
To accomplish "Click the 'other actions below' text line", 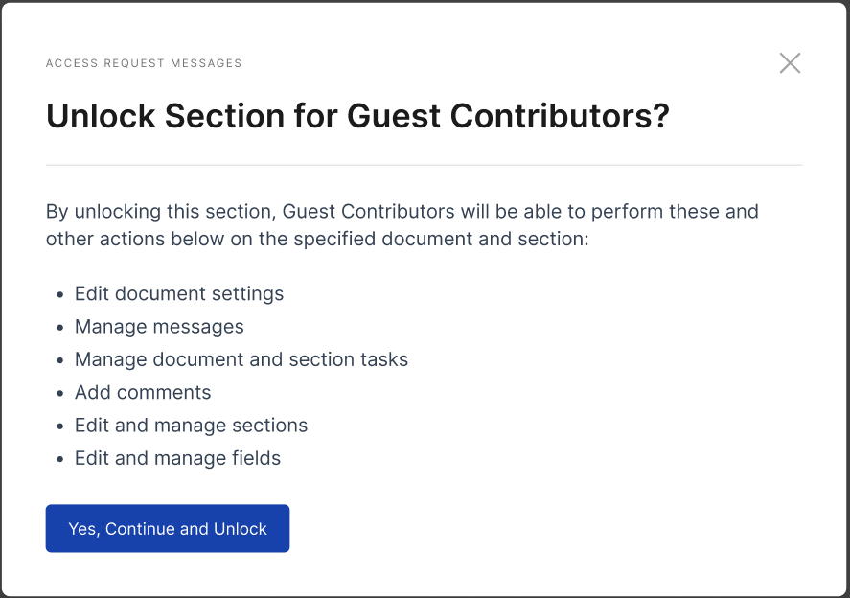I will point(317,239).
